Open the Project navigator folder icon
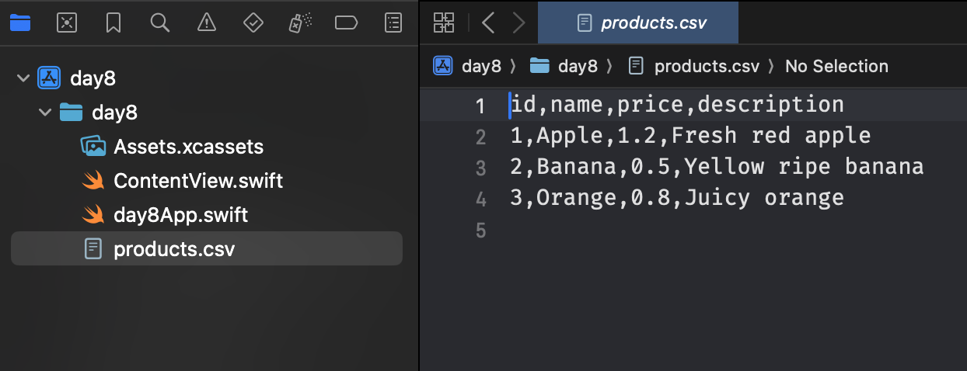 (20, 23)
